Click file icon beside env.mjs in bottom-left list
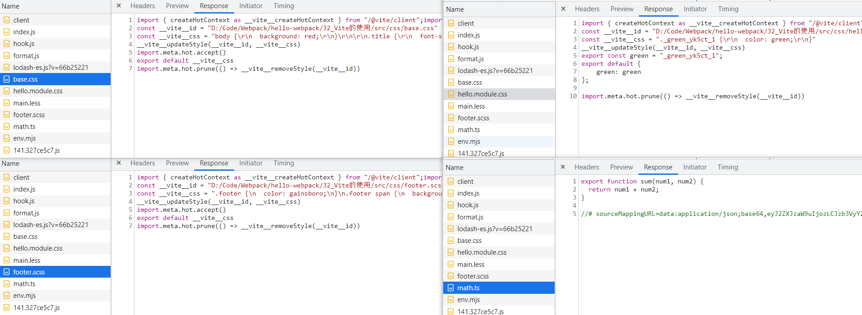The height and width of the screenshot is (315, 862). (x=6, y=296)
